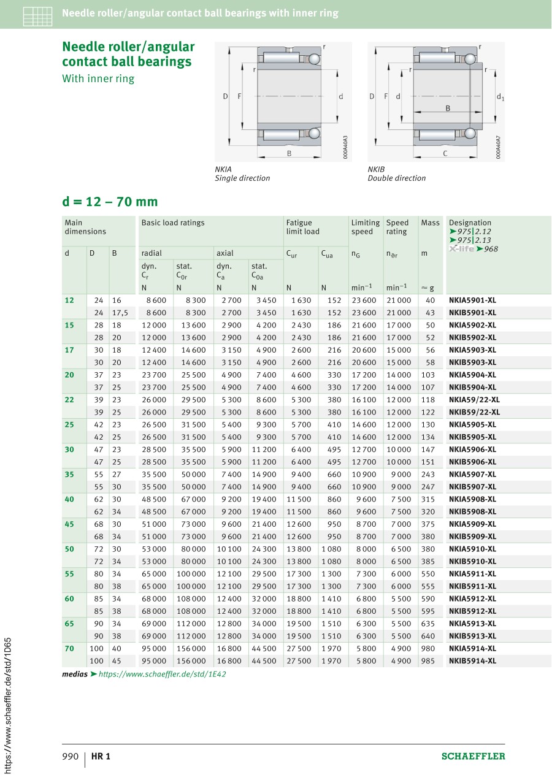Click the 975|2.12 page reference
This screenshot has width=552, height=780.
point(470,232)
